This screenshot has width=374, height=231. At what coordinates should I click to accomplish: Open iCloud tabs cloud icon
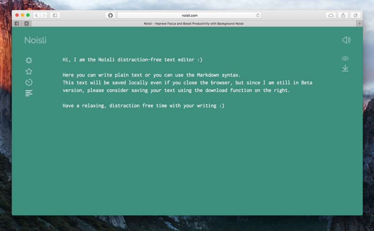point(331,15)
